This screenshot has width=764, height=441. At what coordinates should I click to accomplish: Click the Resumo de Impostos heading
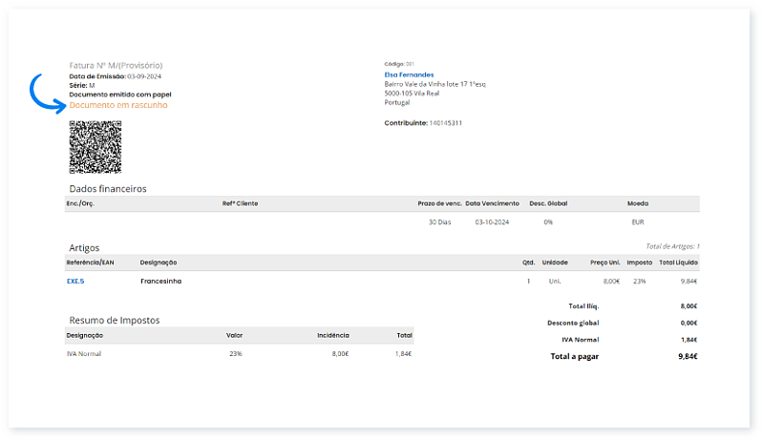tap(115, 320)
